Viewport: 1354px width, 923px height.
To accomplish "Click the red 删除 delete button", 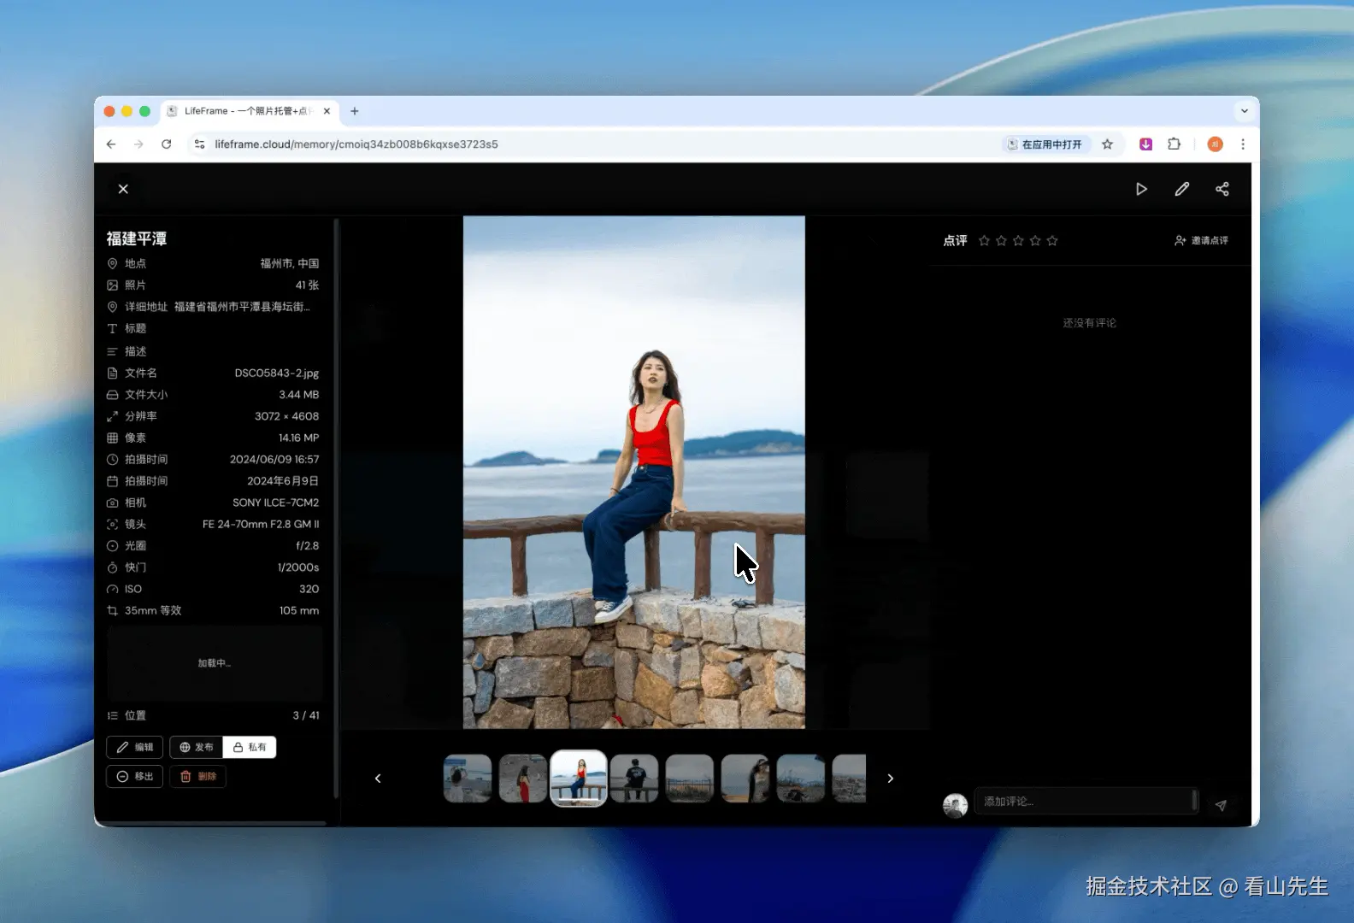I will pos(198,777).
